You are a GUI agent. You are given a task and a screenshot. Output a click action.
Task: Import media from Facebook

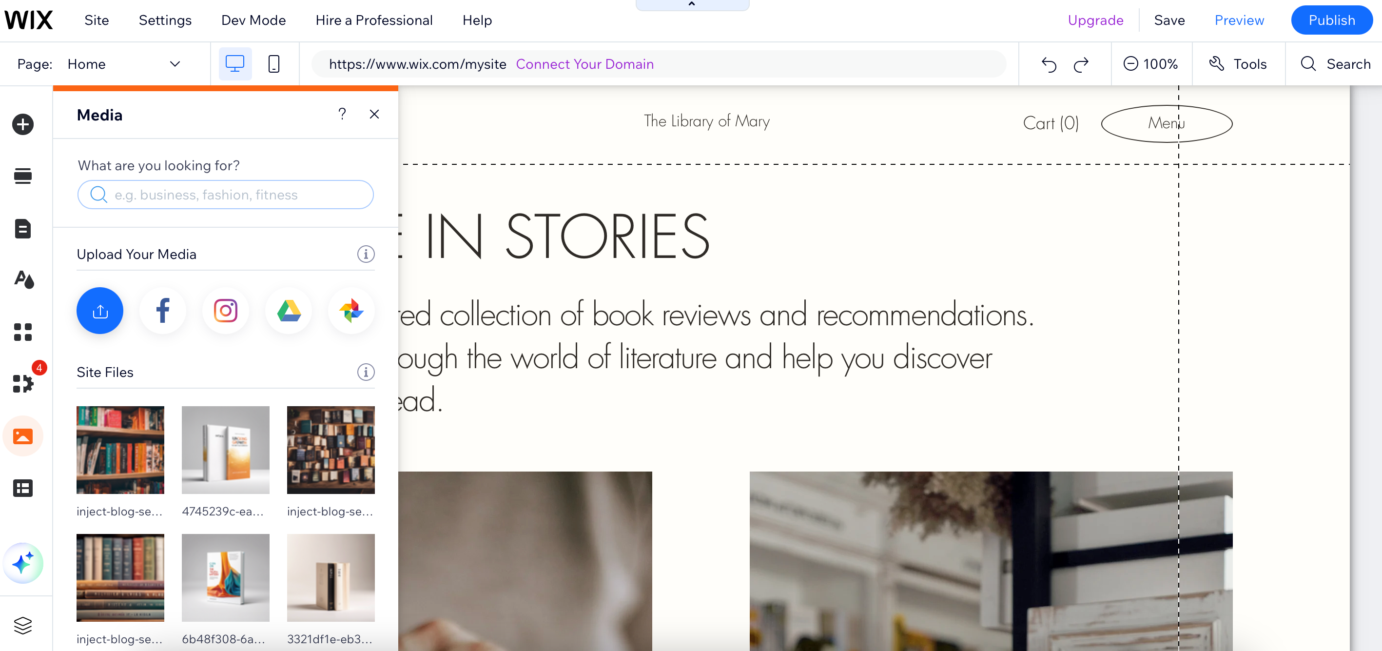click(x=162, y=311)
